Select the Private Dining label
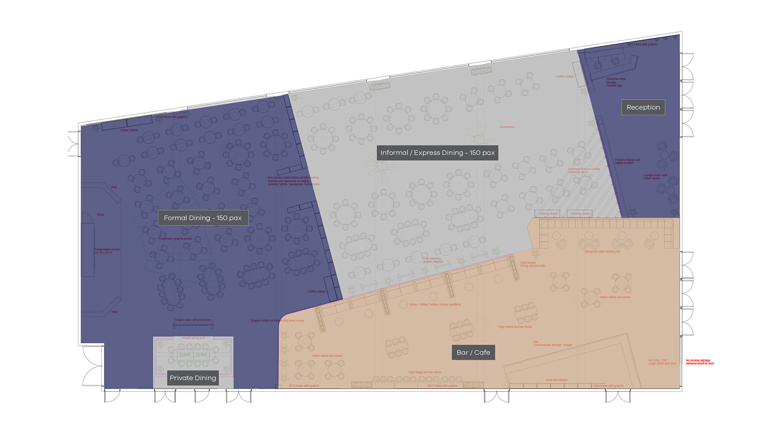Screen dimensions: 776x436 click(x=193, y=378)
